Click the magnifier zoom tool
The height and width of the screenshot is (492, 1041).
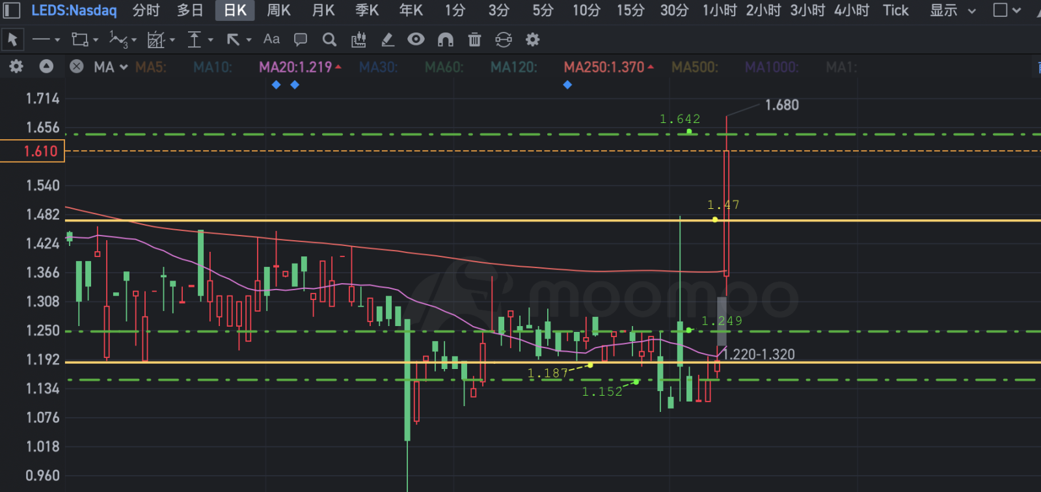point(329,40)
